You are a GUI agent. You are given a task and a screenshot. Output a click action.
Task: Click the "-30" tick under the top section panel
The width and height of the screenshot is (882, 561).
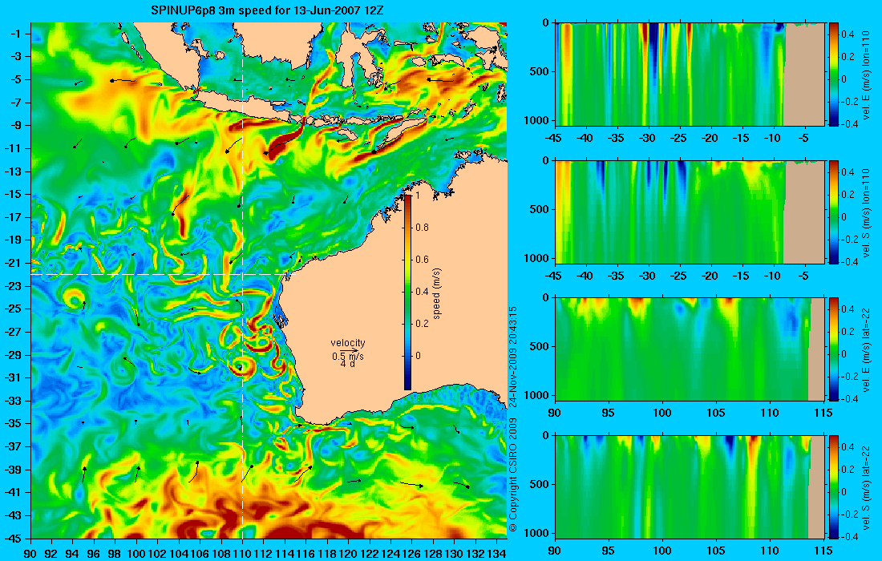[648, 139]
